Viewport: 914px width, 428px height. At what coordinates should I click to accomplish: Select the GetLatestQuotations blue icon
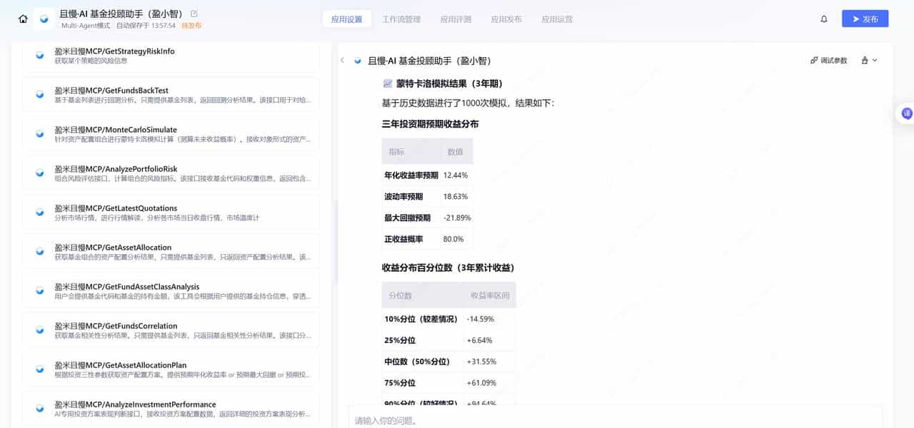[39, 212]
